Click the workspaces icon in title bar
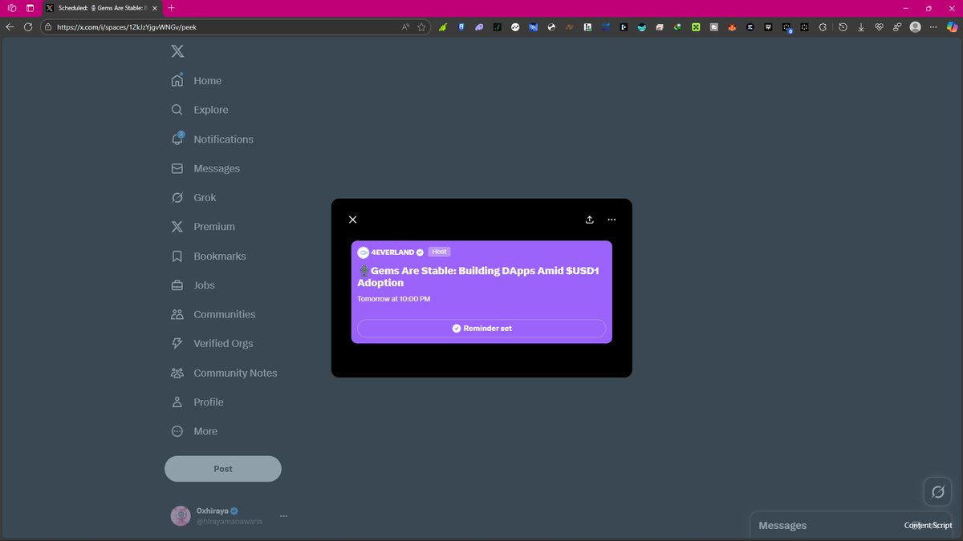Viewport: 963px width, 541px height. coord(12,8)
